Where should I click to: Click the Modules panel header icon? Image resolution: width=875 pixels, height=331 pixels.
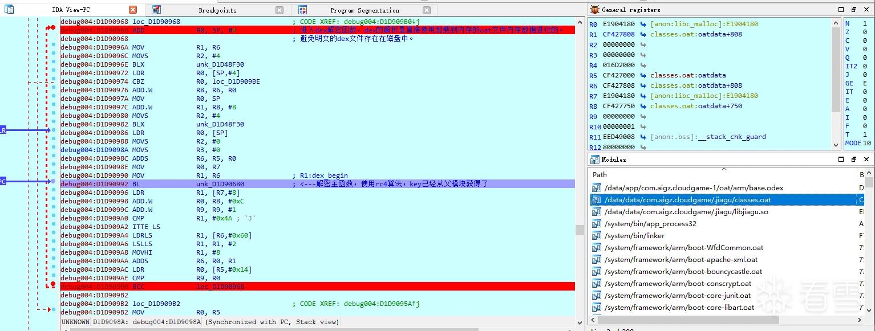point(595,160)
